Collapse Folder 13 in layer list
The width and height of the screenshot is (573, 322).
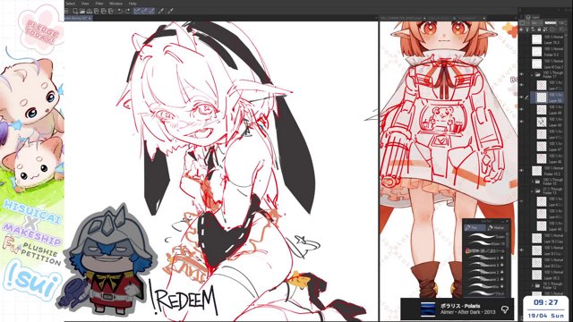[533, 191]
